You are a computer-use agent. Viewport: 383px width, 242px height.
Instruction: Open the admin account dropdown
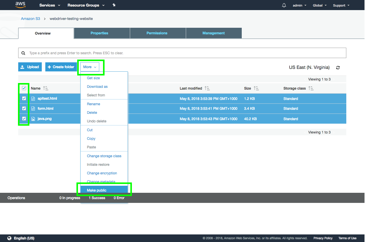(299, 5)
